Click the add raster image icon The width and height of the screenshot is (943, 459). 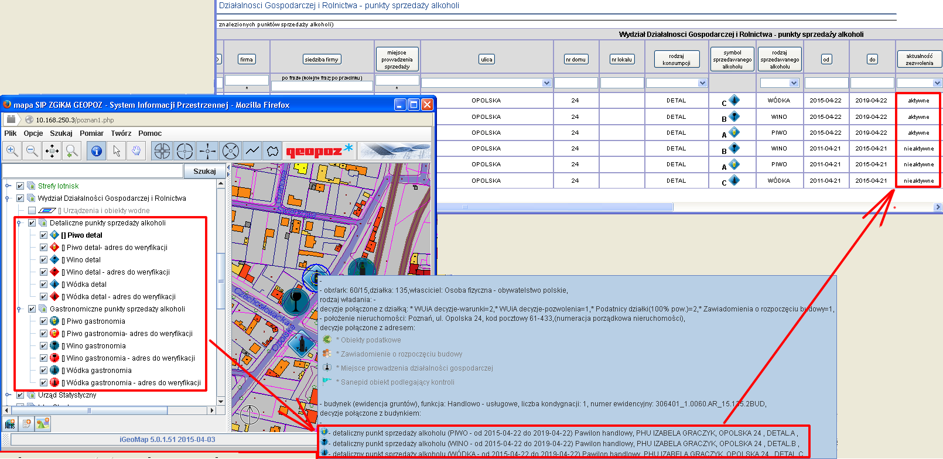pos(43,423)
